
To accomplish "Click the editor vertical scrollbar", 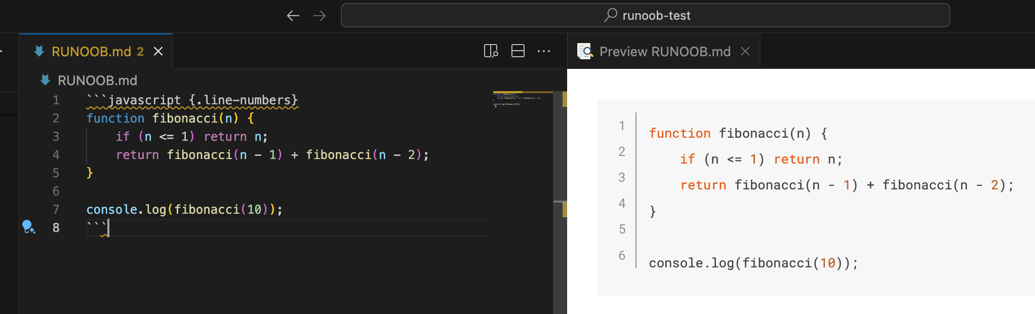I will [x=560, y=203].
